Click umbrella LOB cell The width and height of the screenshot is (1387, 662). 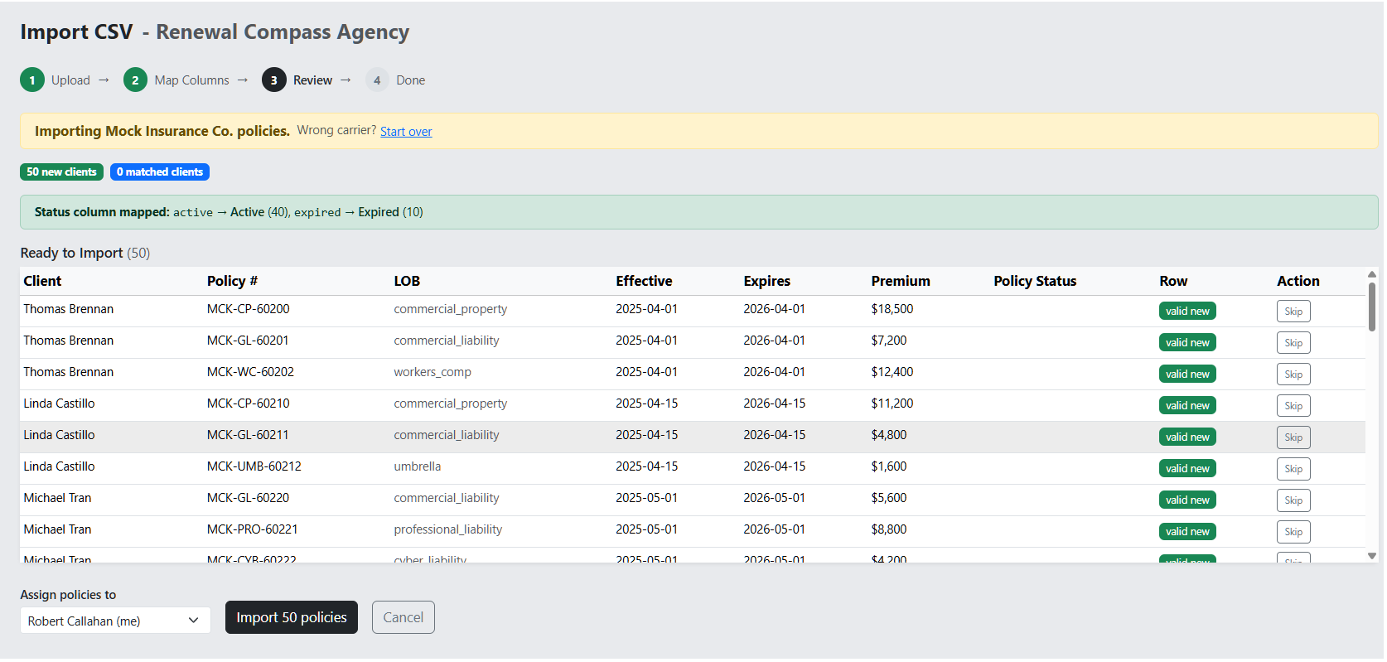click(418, 466)
